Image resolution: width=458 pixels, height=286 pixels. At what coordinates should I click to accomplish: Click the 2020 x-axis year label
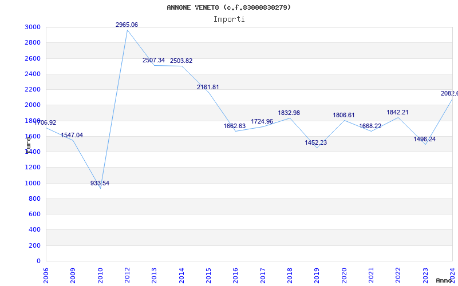coord(344,276)
